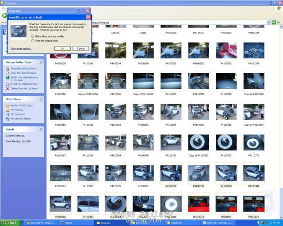
Task: Switch to stuff.xcf taskbar button
Action: click(218, 223)
